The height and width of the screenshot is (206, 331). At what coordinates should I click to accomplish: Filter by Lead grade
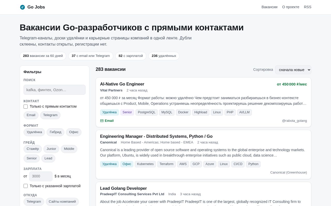tap(48, 158)
